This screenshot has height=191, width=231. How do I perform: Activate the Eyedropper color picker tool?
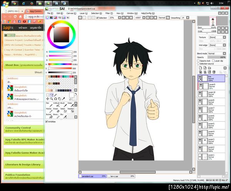(64, 99)
